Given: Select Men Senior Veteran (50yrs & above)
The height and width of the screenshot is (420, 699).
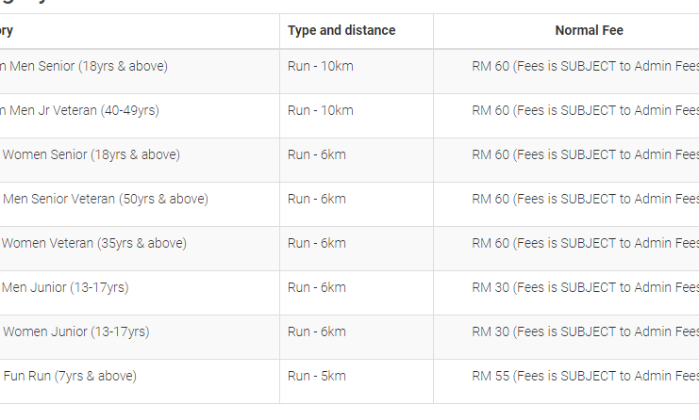Looking at the screenshot, I should point(106,199).
